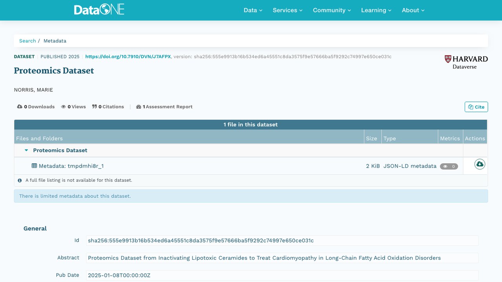Click the Metadata breadcrumb text
This screenshot has height=282, width=502.
(x=55, y=41)
